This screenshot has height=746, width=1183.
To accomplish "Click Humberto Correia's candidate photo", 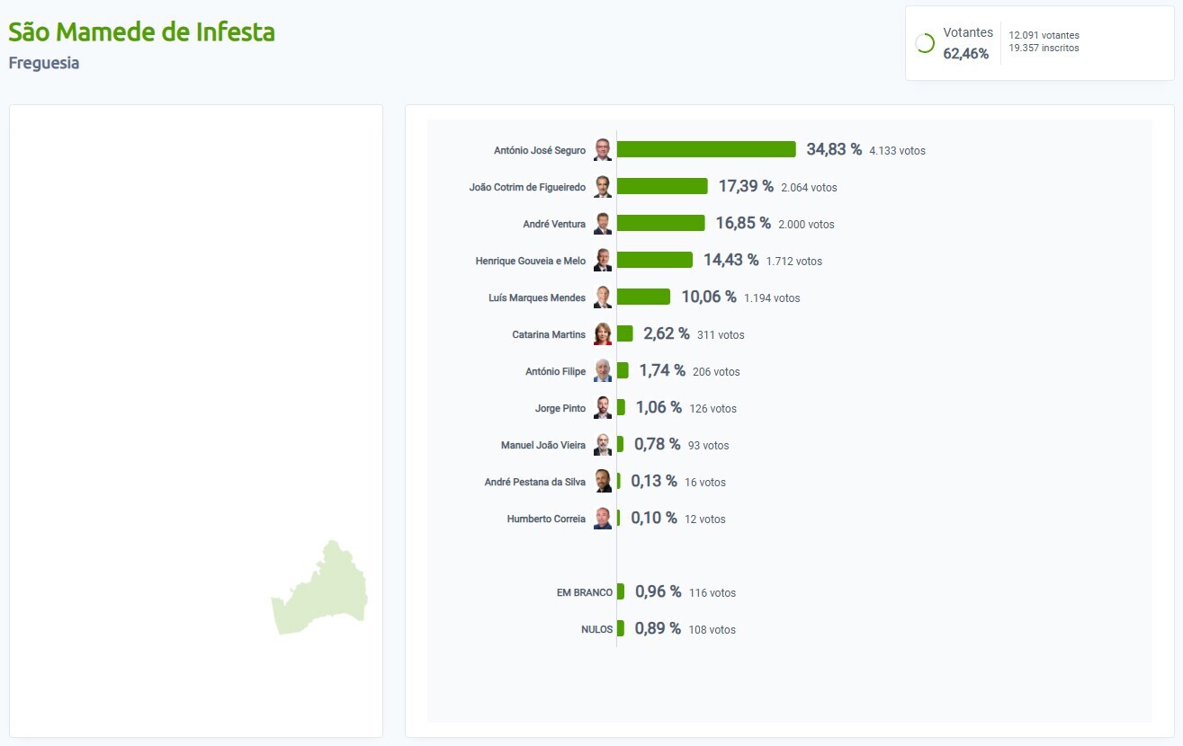I will click(603, 519).
